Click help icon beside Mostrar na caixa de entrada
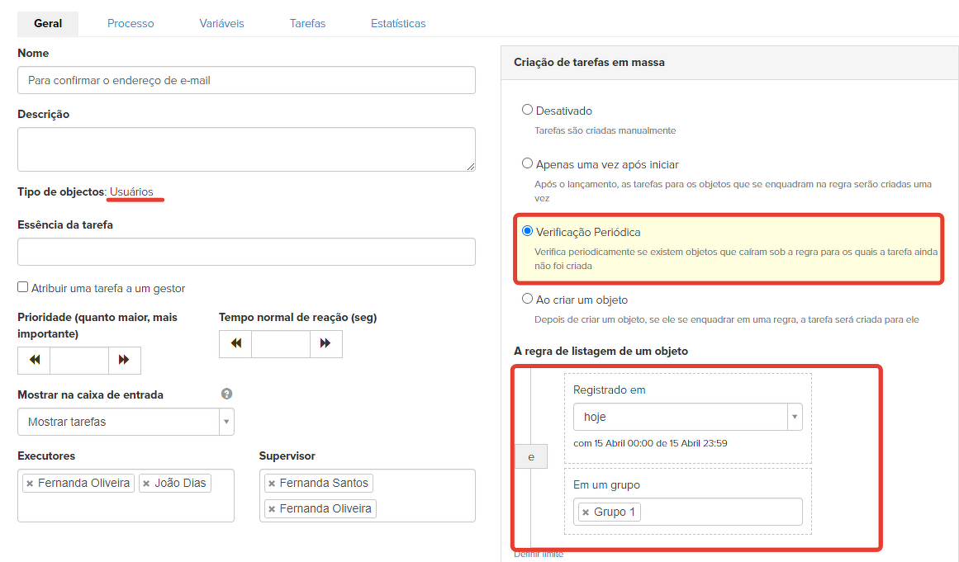 [x=226, y=394]
